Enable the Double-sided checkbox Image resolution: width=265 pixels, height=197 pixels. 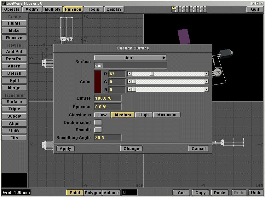click(98, 122)
